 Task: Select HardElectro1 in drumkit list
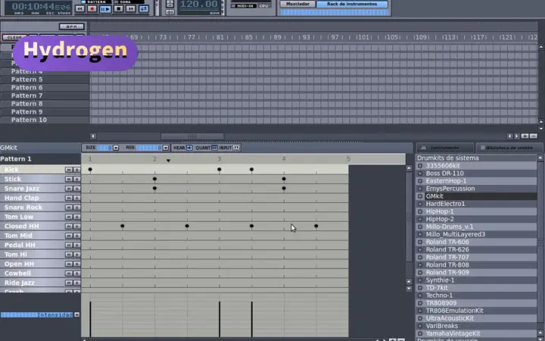click(445, 204)
